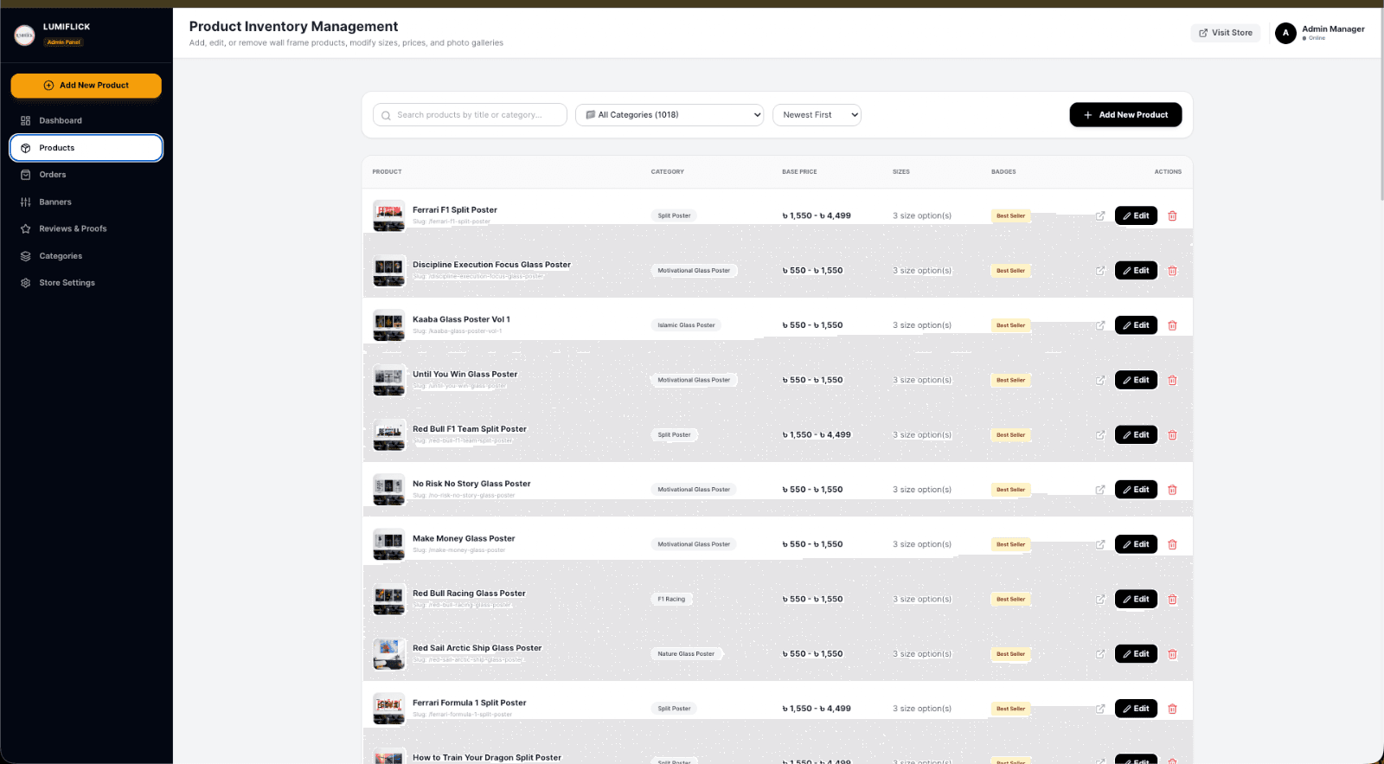Click the Nature Glass Poster category tag

click(686, 654)
